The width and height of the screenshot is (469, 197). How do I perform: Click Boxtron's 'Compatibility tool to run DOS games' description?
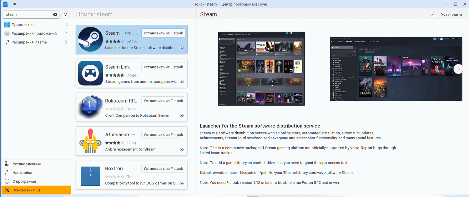[x=142, y=183]
